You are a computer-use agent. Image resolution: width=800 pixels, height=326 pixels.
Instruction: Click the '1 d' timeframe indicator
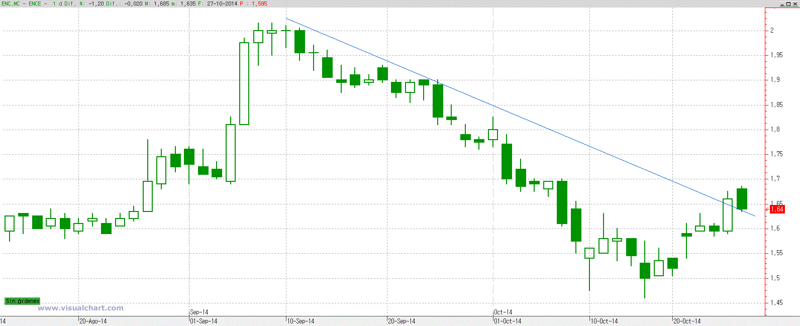(57, 4)
